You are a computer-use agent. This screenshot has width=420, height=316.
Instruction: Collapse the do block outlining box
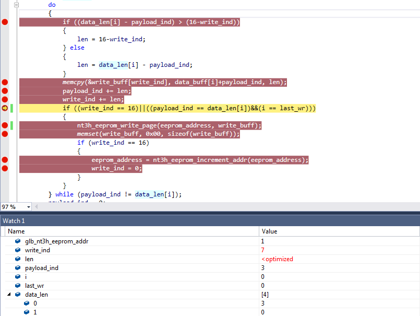click(x=16, y=5)
